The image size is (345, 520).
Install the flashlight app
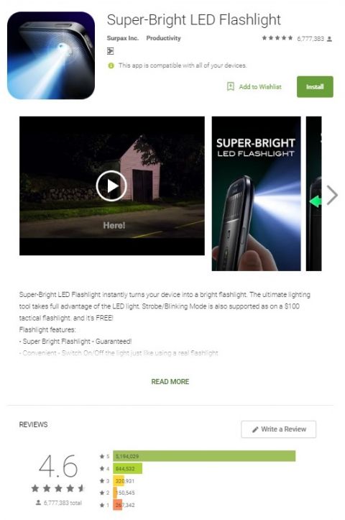[x=315, y=87]
